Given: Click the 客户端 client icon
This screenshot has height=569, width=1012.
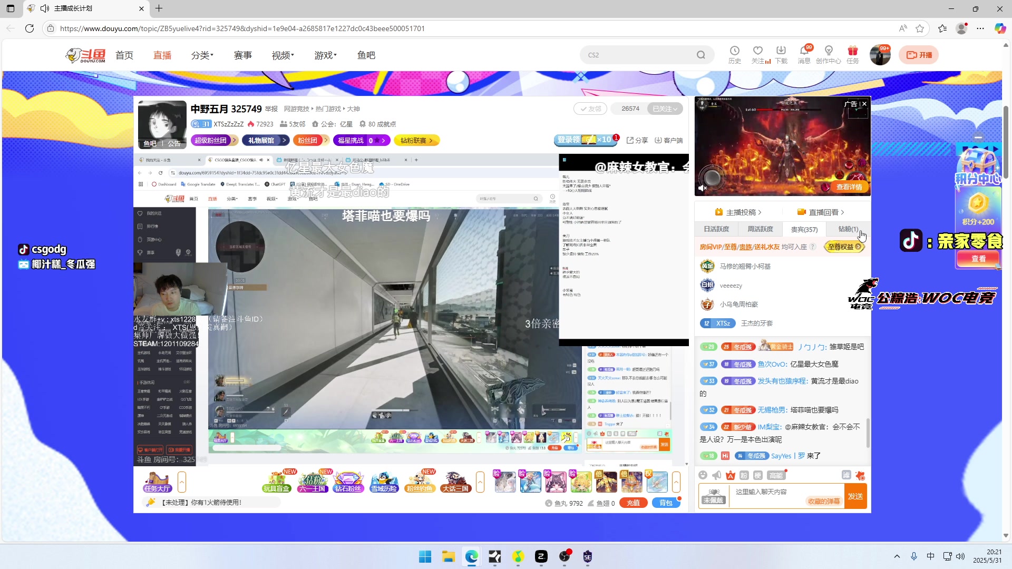Looking at the screenshot, I should coord(668,140).
